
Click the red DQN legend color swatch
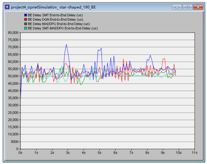26,20
